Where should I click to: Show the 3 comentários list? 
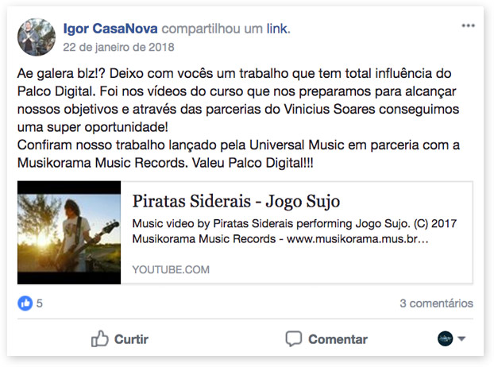pyautogui.click(x=436, y=303)
